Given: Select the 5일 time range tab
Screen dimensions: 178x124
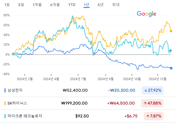Looking at the screenshot, I should [x=21, y=5].
